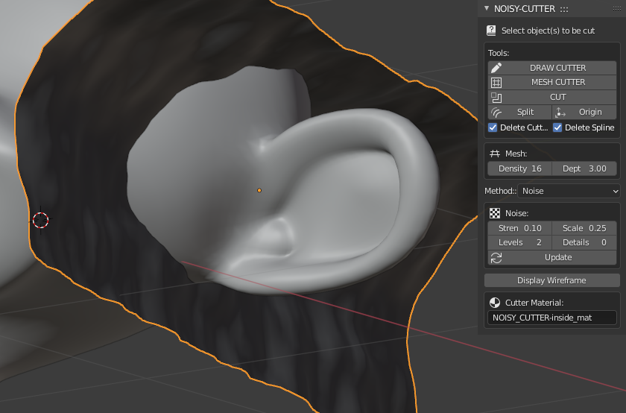Click the Stren 0.10 field
The width and height of the screenshot is (626, 413).
click(x=520, y=228)
